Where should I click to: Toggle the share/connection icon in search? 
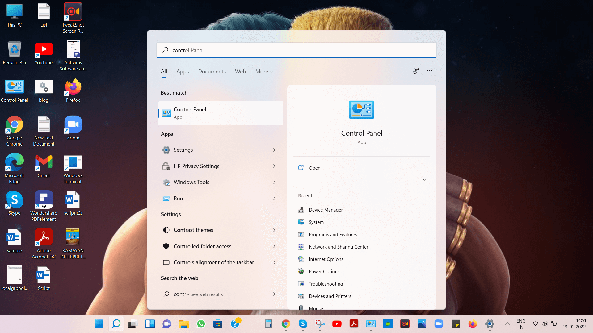pyautogui.click(x=415, y=71)
